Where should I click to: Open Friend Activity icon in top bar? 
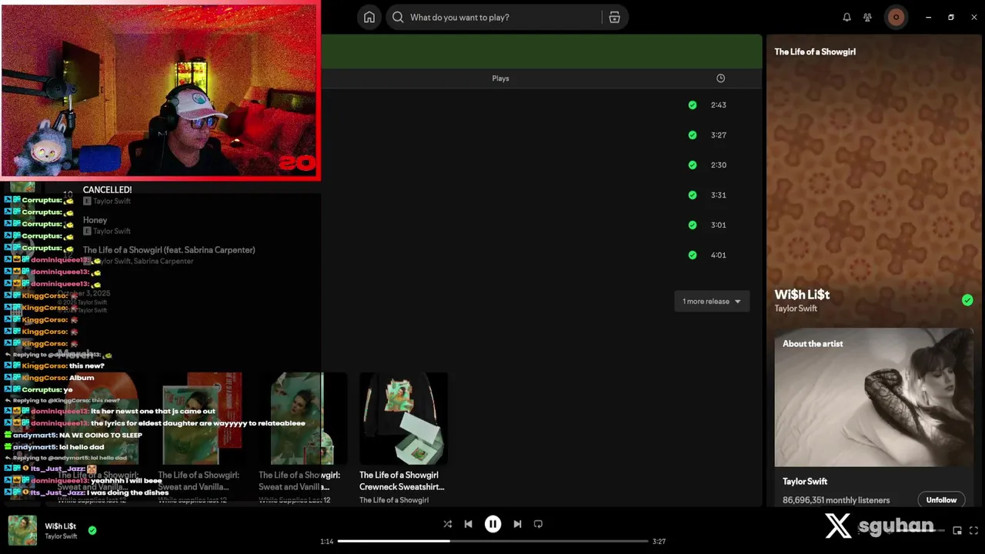pyautogui.click(x=867, y=18)
